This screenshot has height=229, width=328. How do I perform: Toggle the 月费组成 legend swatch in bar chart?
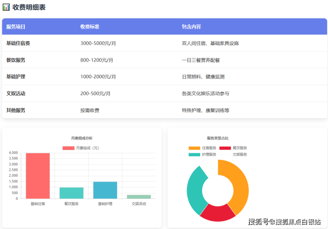pos(68,147)
